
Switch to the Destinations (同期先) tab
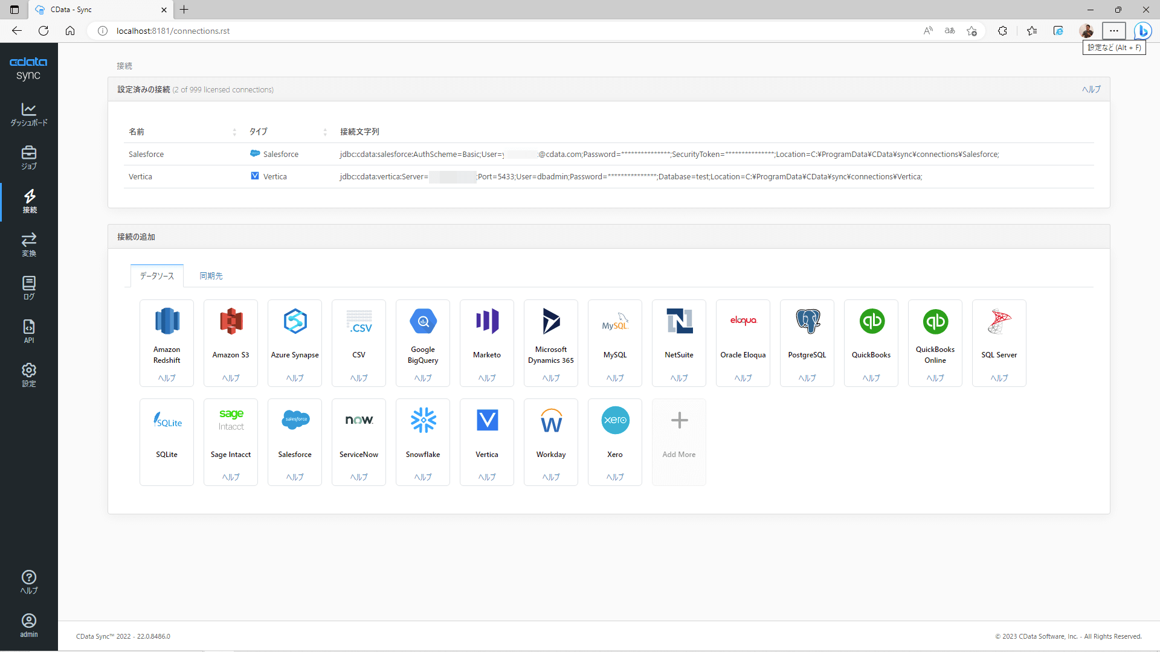(x=211, y=276)
